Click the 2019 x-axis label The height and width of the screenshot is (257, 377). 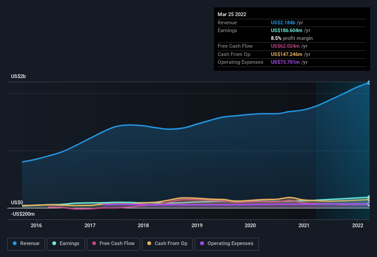click(x=197, y=225)
